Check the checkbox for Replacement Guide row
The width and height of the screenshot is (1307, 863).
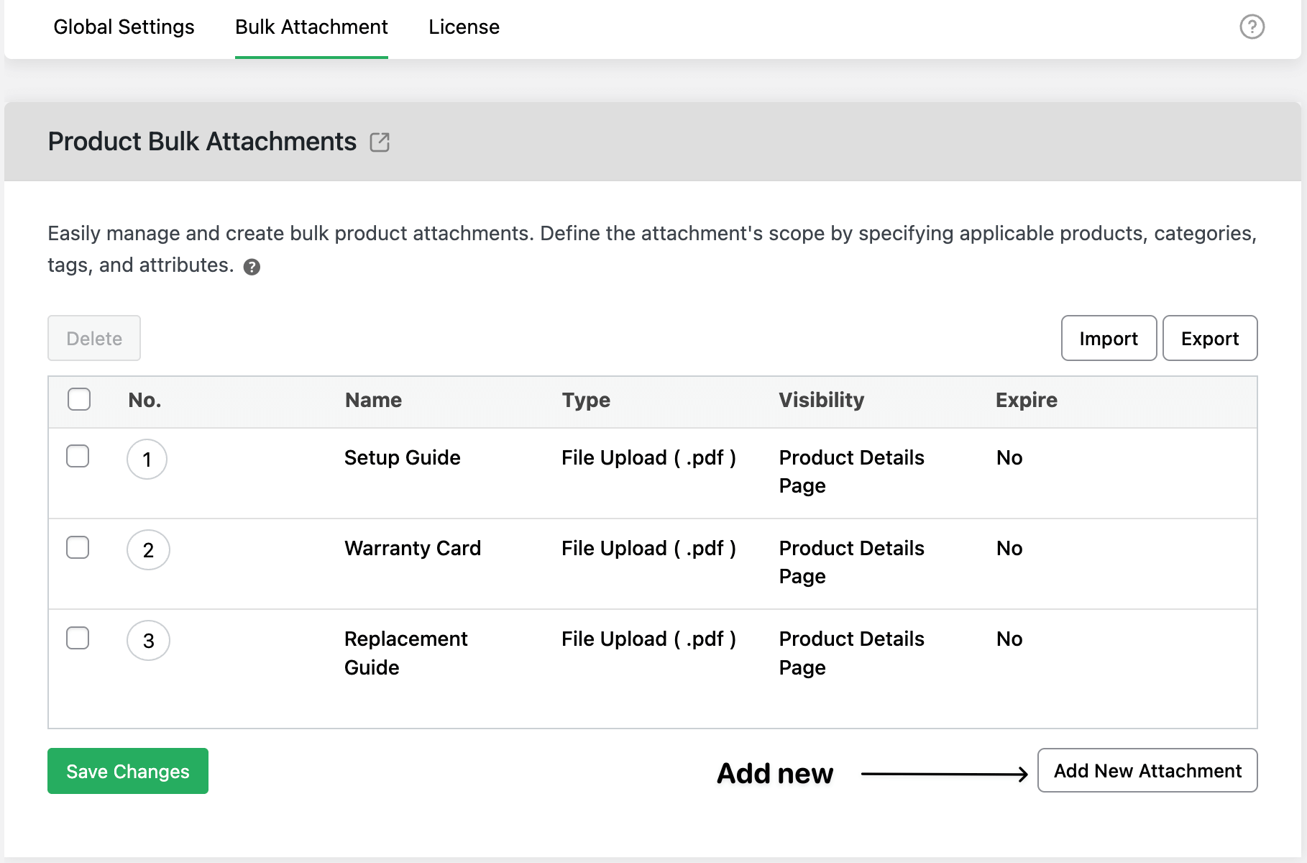pos(78,637)
